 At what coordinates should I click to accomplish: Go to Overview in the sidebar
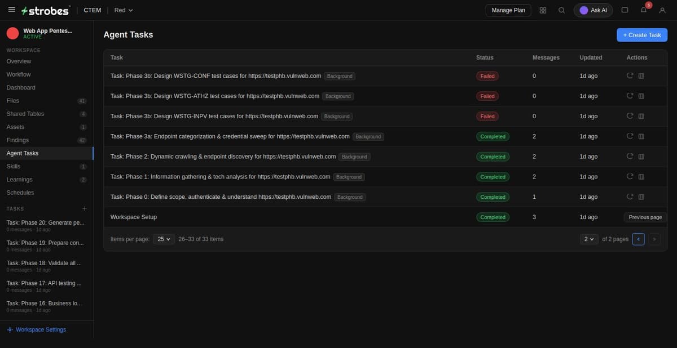47,61
